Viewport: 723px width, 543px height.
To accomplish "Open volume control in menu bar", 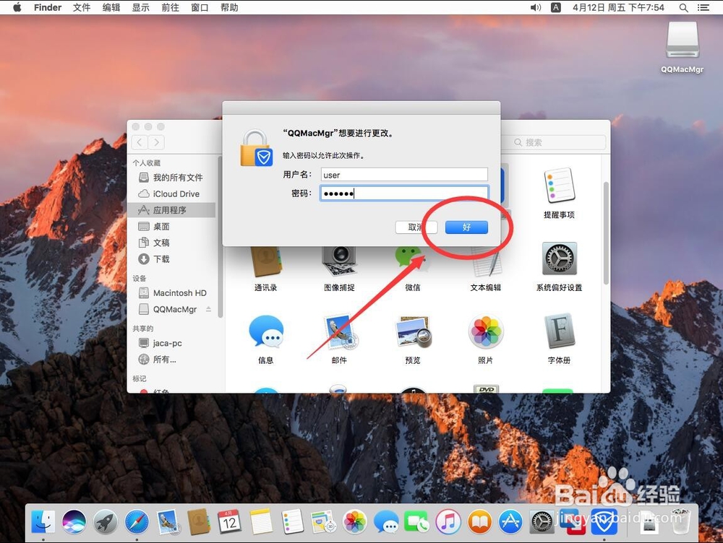I will coord(535,7).
